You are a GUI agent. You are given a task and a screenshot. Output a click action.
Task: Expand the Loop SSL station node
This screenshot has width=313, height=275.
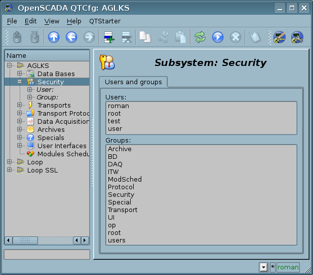[x=10, y=170]
